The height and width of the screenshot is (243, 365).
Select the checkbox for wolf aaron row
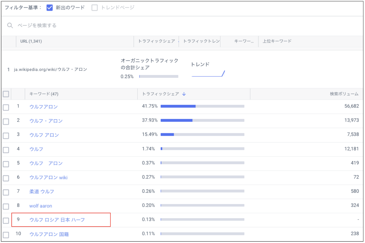click(6, 206)
